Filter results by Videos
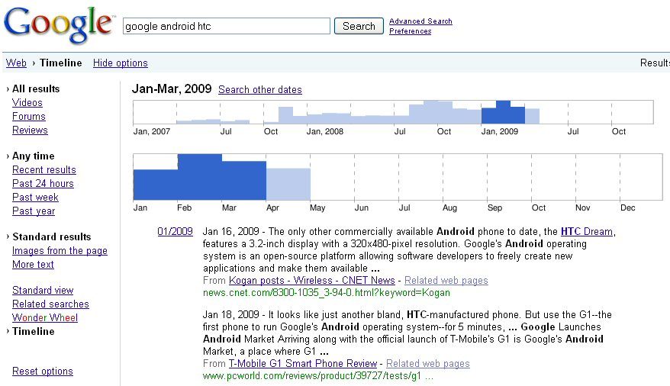The image size is (670, 386). pyautogui.click(x=27, y=103)
